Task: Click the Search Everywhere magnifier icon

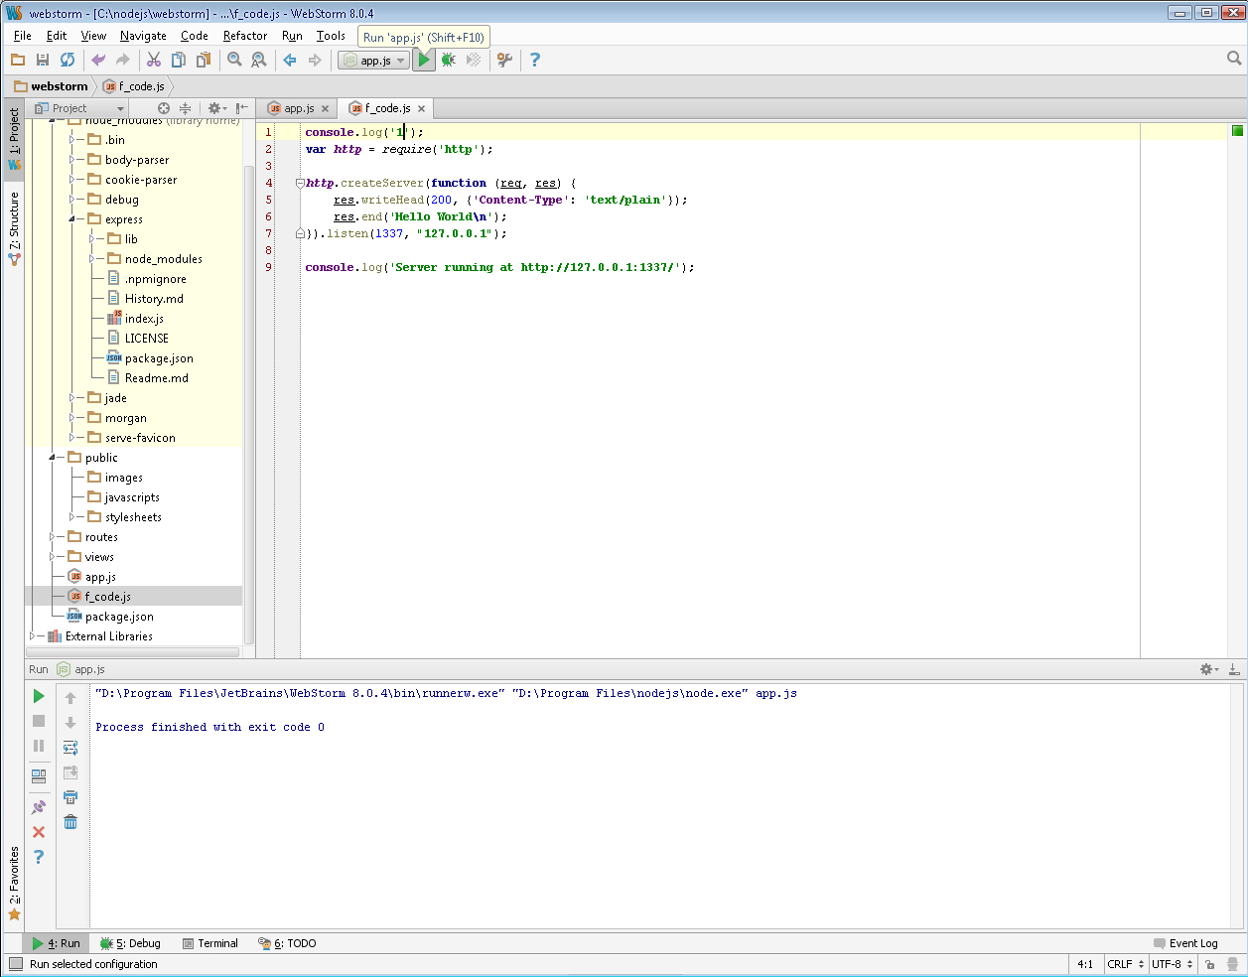Action: pos(1234,59)
